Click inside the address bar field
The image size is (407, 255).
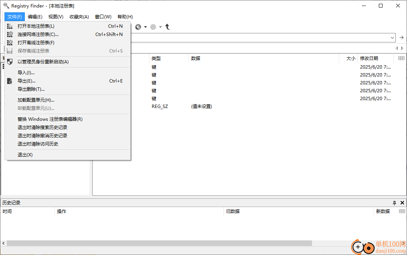tap(259, 38)
